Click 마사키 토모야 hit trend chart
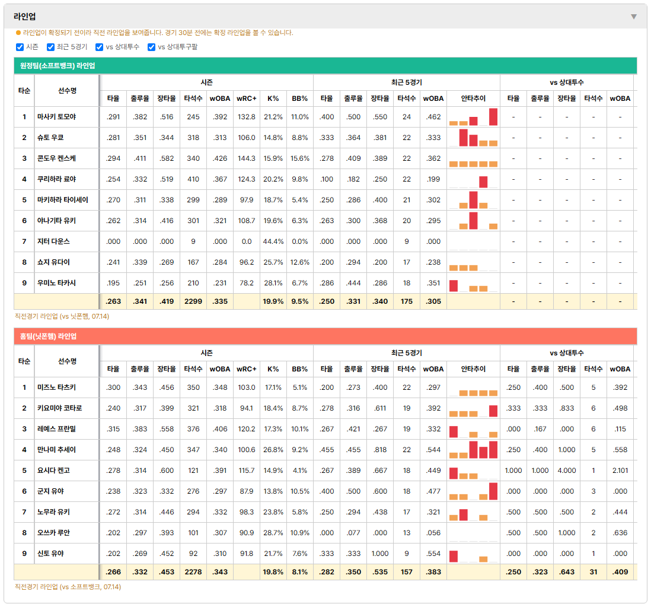The height and width of the screenshot is (607, 651). 473,117
